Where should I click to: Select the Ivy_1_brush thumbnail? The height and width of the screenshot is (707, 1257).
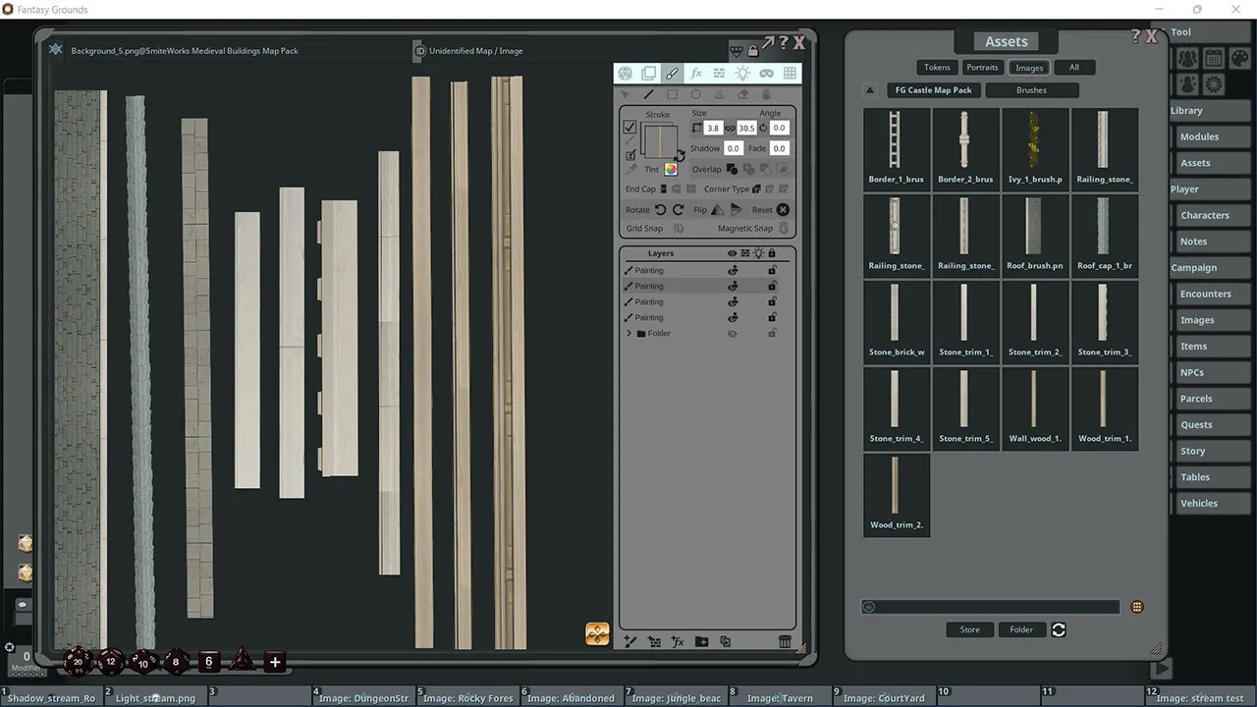[1034, 148]
